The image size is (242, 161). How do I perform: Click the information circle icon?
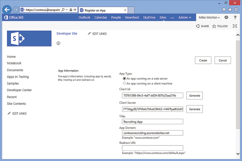[59, 43]
